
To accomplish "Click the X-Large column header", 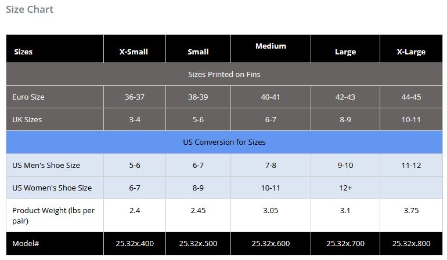I will [x=411, y=52].
